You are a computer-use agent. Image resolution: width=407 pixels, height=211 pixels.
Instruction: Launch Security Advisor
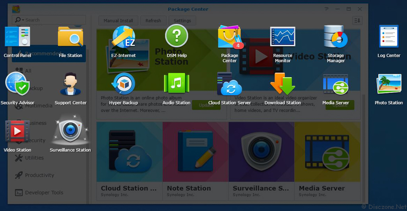[17, 84]
